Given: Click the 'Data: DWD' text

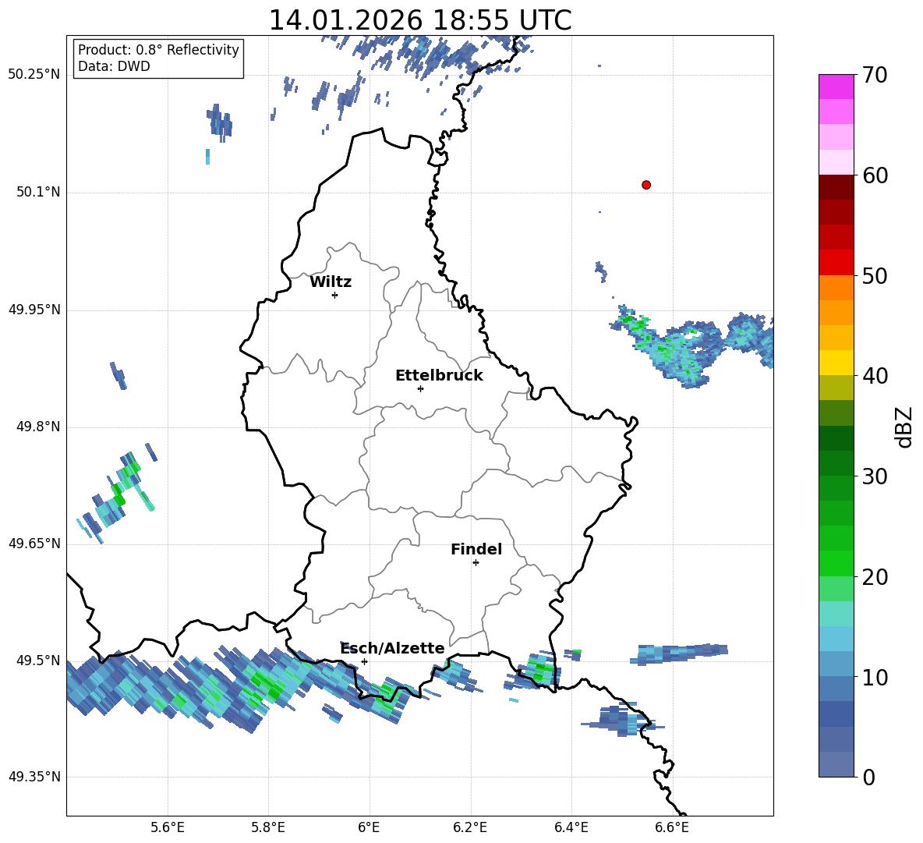Looking at the screenshot, I should click(x=114, y=66).
